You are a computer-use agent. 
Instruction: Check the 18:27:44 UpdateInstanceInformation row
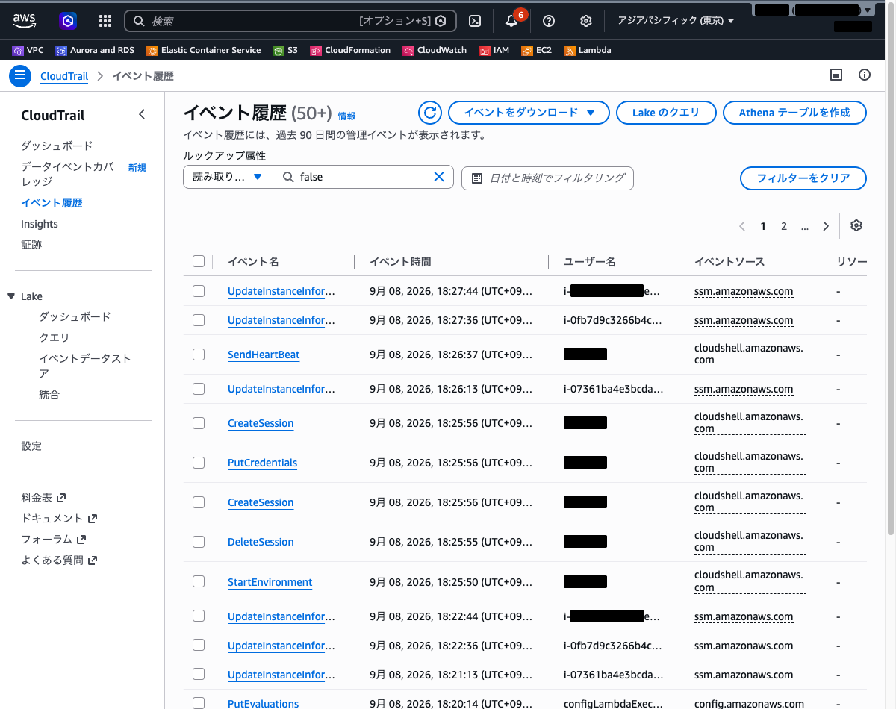198,291
